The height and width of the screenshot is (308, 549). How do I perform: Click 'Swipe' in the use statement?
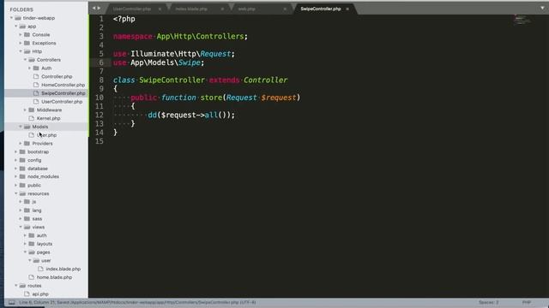point(189,62)
